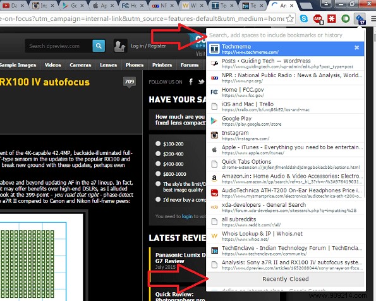
Task: Open the Phones menu on dpreview
Action: tap(135, 65)
